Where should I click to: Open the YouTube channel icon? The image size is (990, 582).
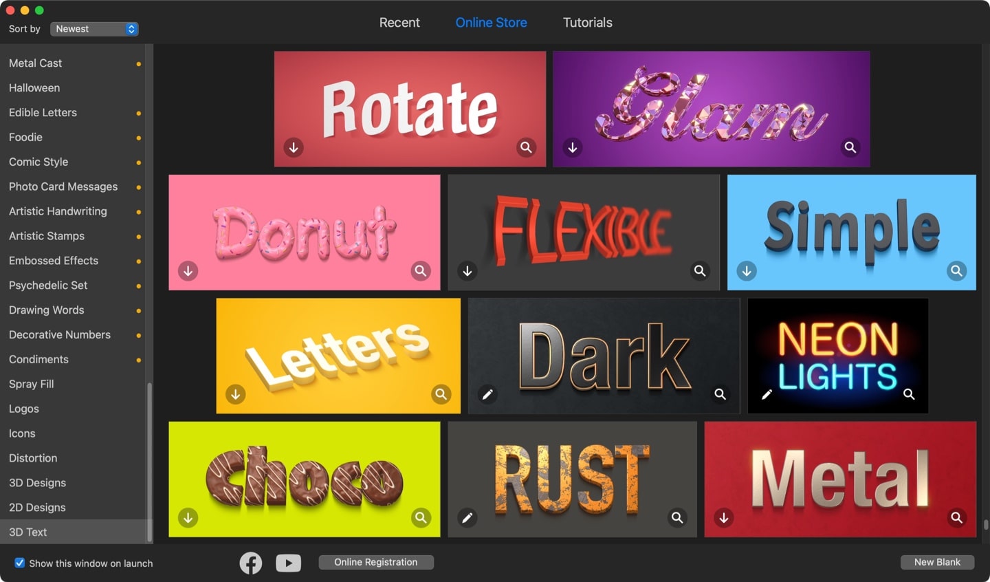coord(289,563)
